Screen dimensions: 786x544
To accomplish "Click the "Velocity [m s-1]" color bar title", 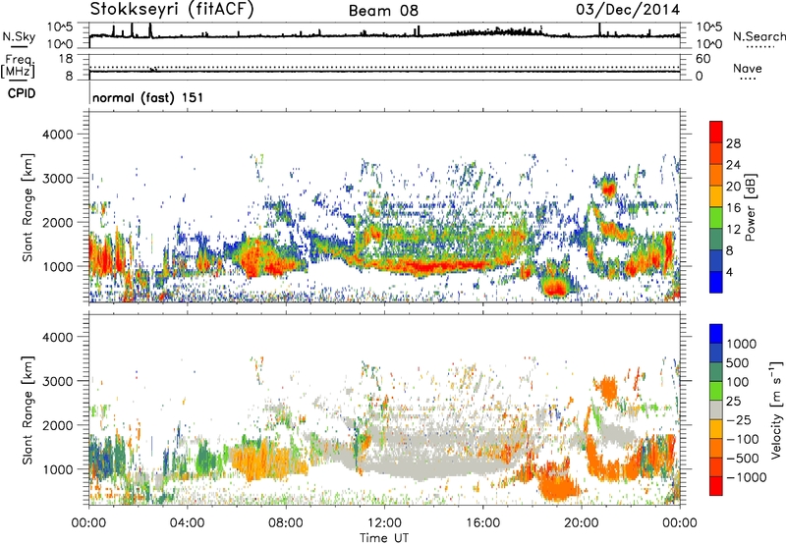I will click(x=776, y=409).
